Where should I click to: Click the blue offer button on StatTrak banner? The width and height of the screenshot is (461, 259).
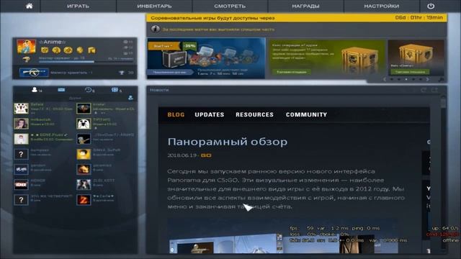(170, 72)
